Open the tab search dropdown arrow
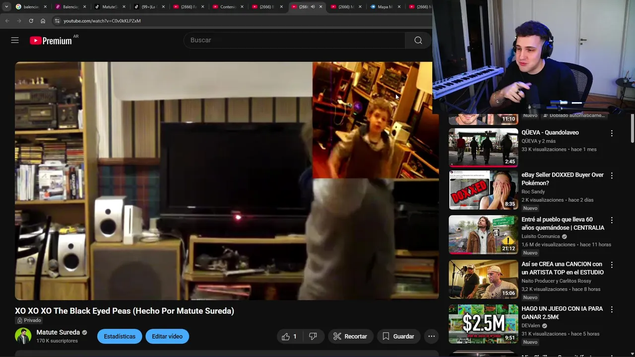635x357 pixels. 6,7
